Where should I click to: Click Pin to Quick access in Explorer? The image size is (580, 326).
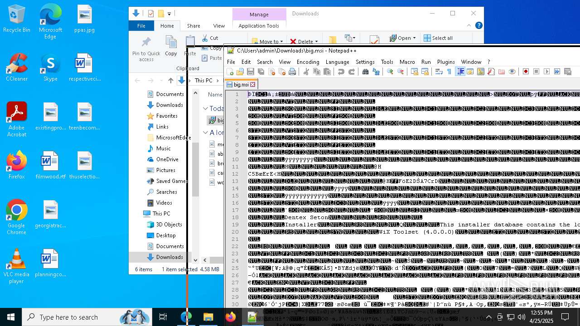tap(146, 48)
